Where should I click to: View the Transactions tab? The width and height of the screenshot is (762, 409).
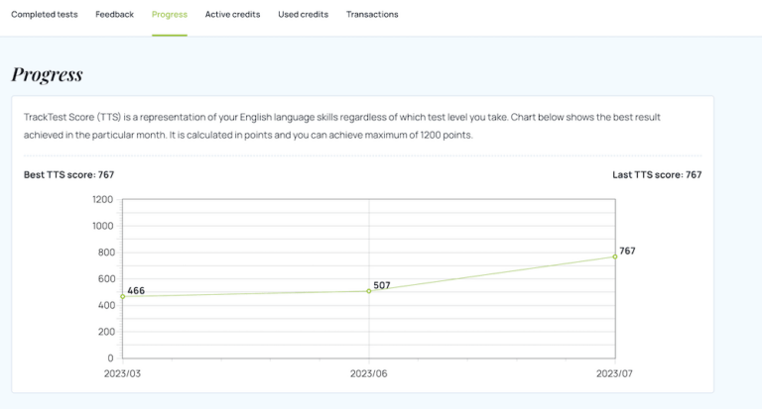[x=372, y=15]
